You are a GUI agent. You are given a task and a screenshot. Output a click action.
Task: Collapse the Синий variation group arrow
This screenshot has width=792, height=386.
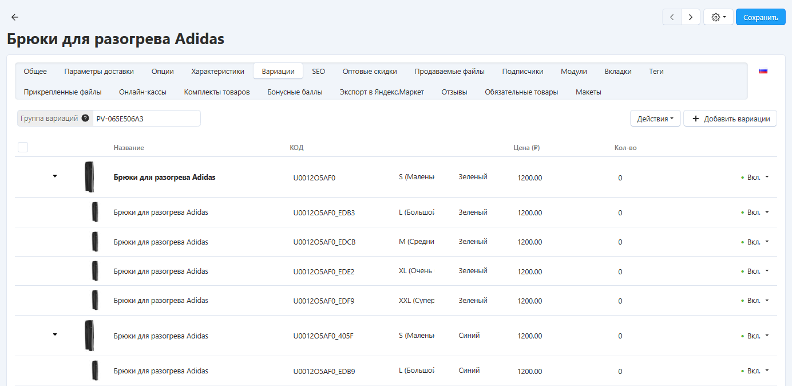(55, 334)
